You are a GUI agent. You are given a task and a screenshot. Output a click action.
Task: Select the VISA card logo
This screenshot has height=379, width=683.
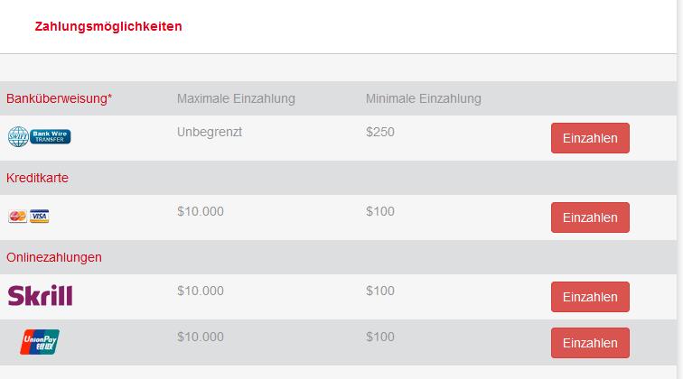(x=39, y=217)
